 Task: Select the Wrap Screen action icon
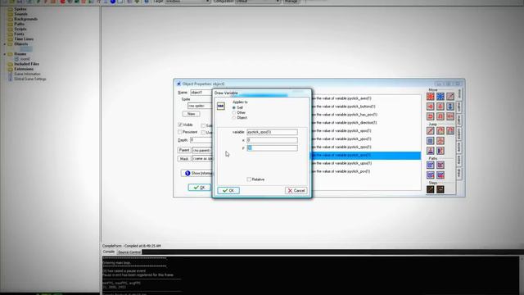pos(440,141)
